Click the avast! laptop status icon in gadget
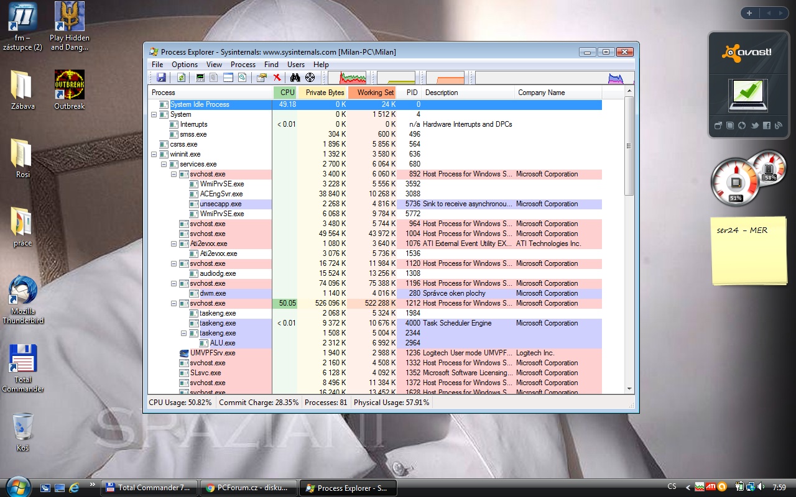This screenshot has height=497, width=796. point(747,94)
